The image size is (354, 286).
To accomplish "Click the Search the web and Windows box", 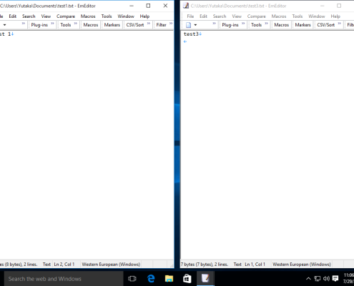I will (64, 278).
